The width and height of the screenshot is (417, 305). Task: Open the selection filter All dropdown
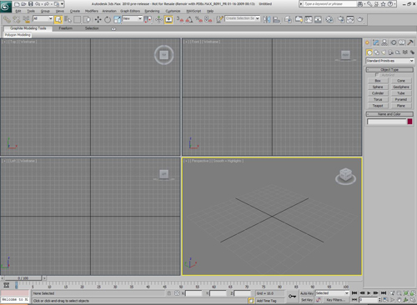[43, 18]
